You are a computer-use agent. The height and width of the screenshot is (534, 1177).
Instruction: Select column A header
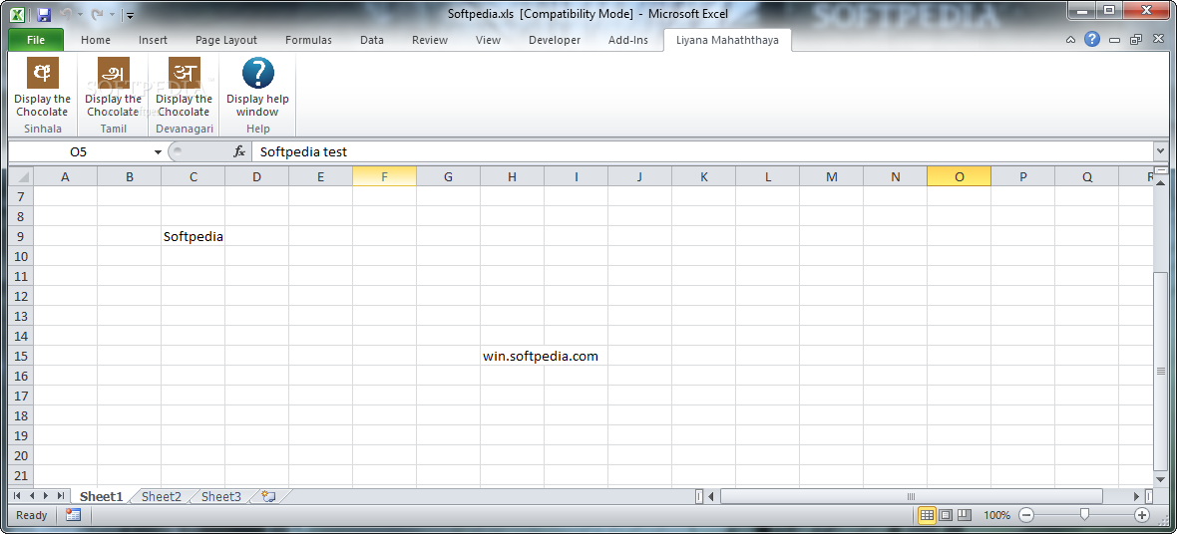coord(65,177)
